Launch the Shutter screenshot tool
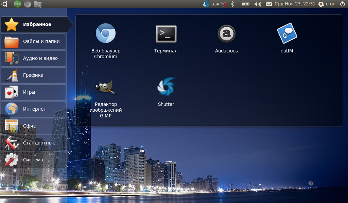This screenshot has height=203, width=348. click(x=166, y=87)
